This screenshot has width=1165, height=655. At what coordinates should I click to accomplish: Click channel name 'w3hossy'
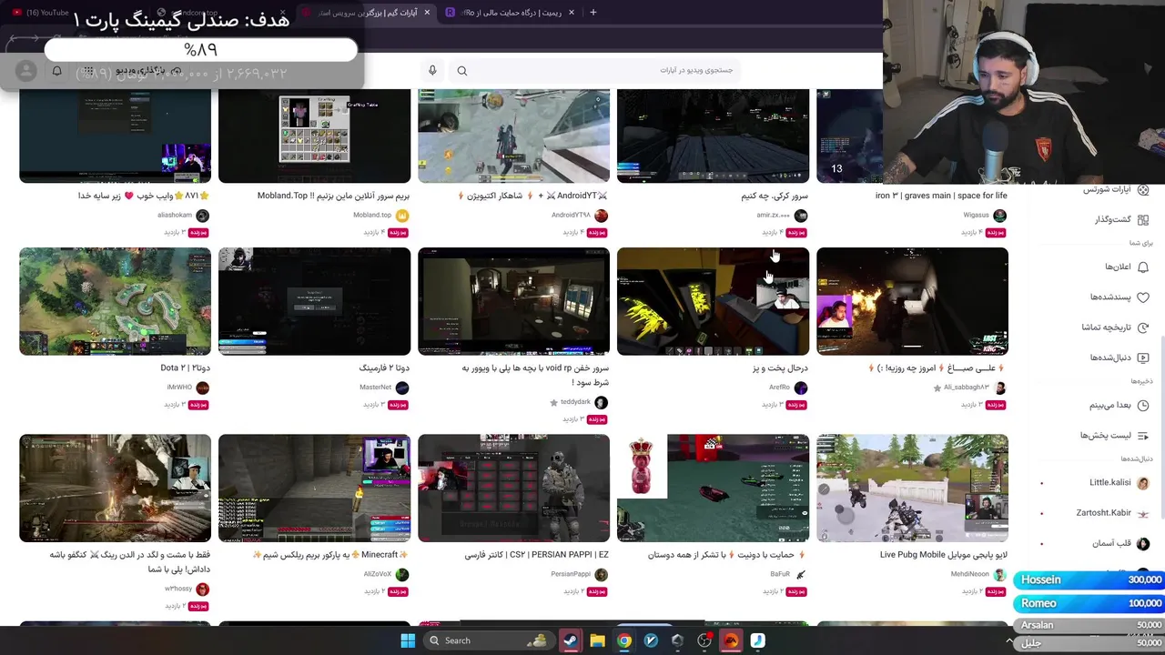coord(178,589)
